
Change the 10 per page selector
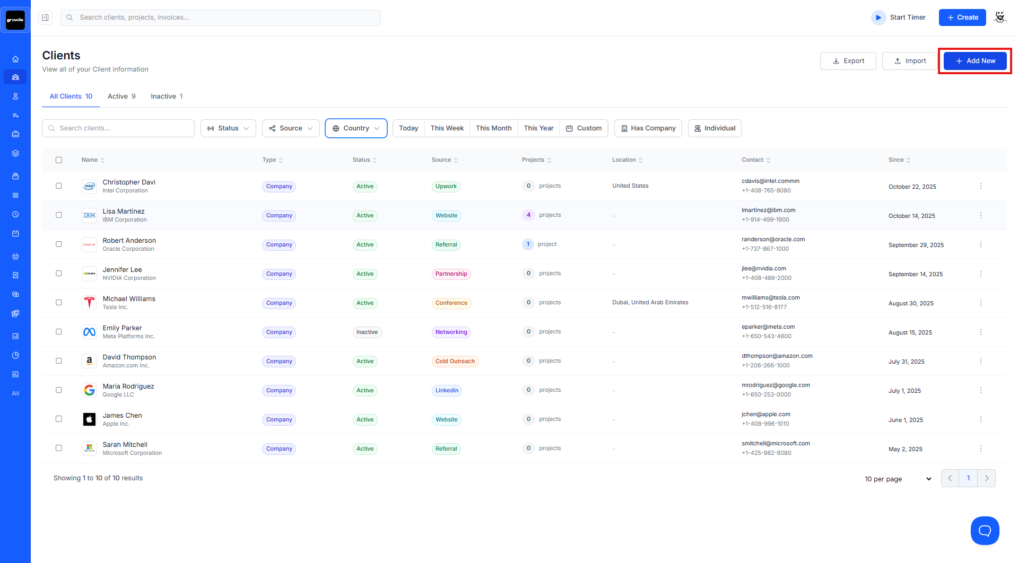(x=898, y=479)
